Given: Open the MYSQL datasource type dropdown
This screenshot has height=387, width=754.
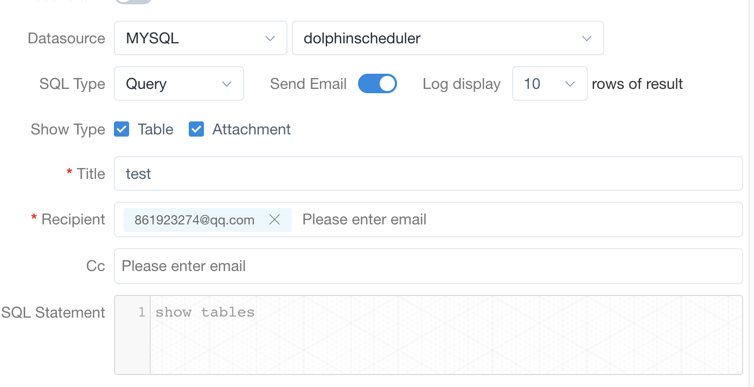Looking at the screenshot, I should tap(200, 38).
